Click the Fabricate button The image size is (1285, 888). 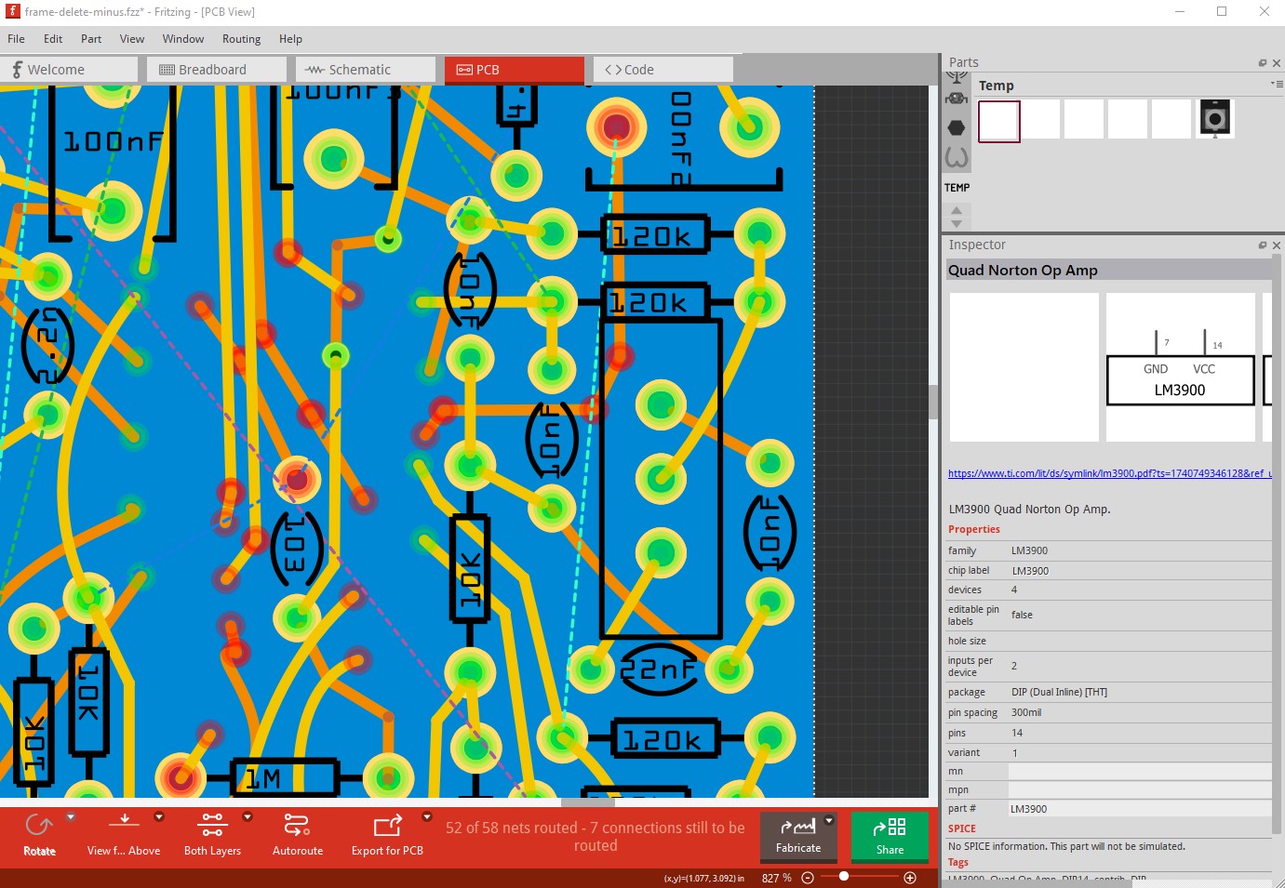point(797,836)
